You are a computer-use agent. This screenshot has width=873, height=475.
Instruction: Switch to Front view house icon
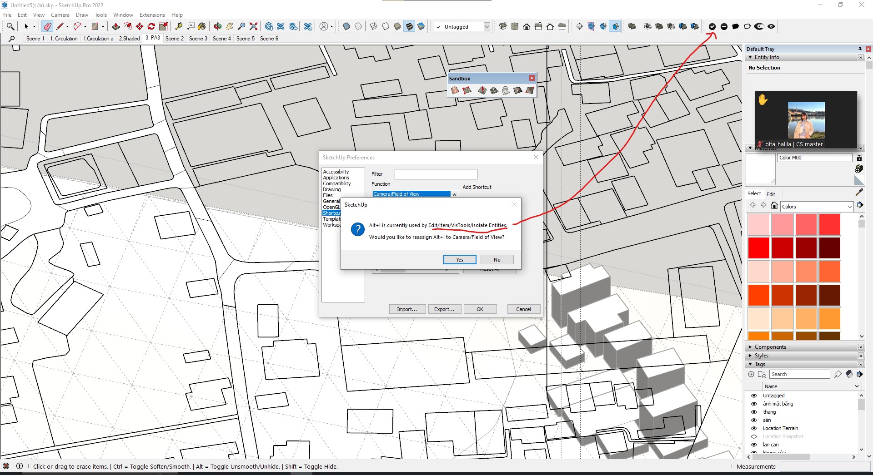pos(527,26)
